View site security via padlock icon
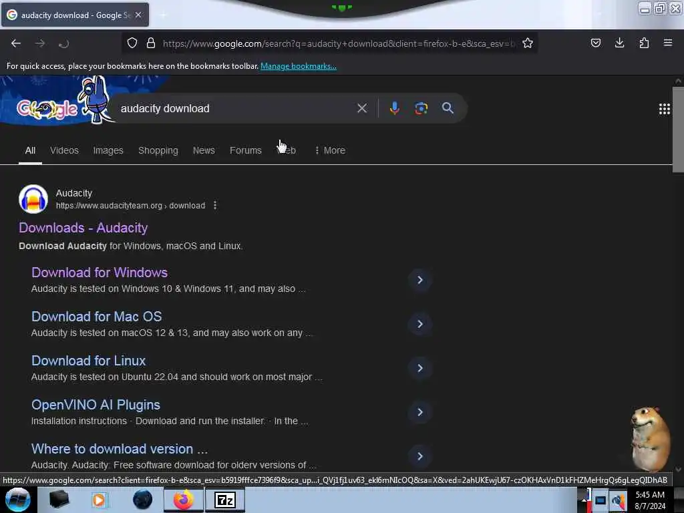Image resolution: width=684 pixels, height=513 pixels. click(x=151, y=43)
